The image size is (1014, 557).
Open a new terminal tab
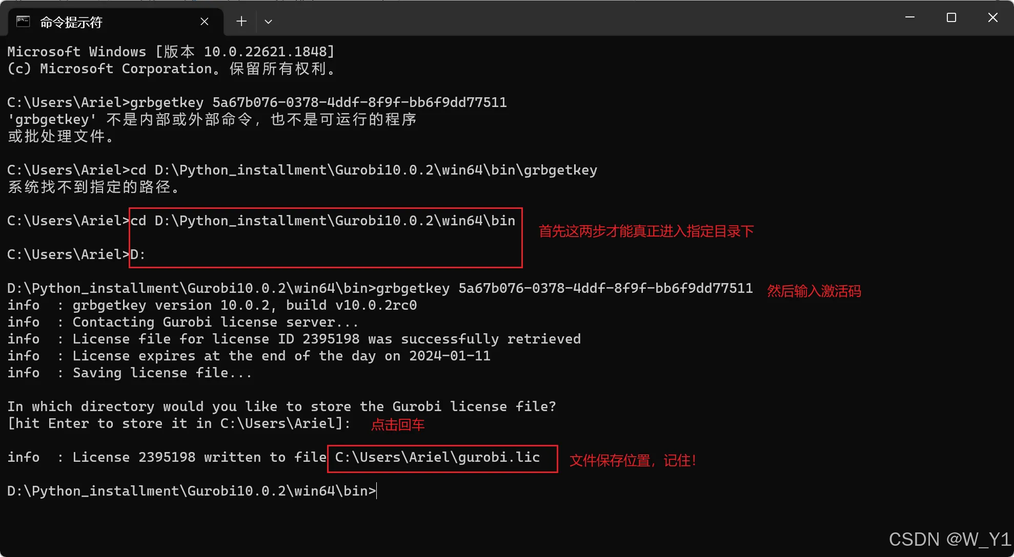241,22
